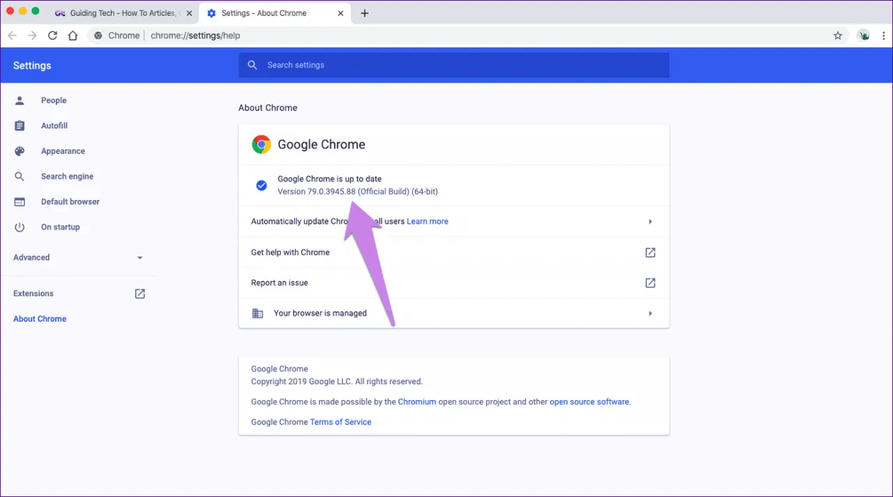The width and height of the screenshot is (893, 497).
Task: Click the Learn more link
Action: pos(428,221)
